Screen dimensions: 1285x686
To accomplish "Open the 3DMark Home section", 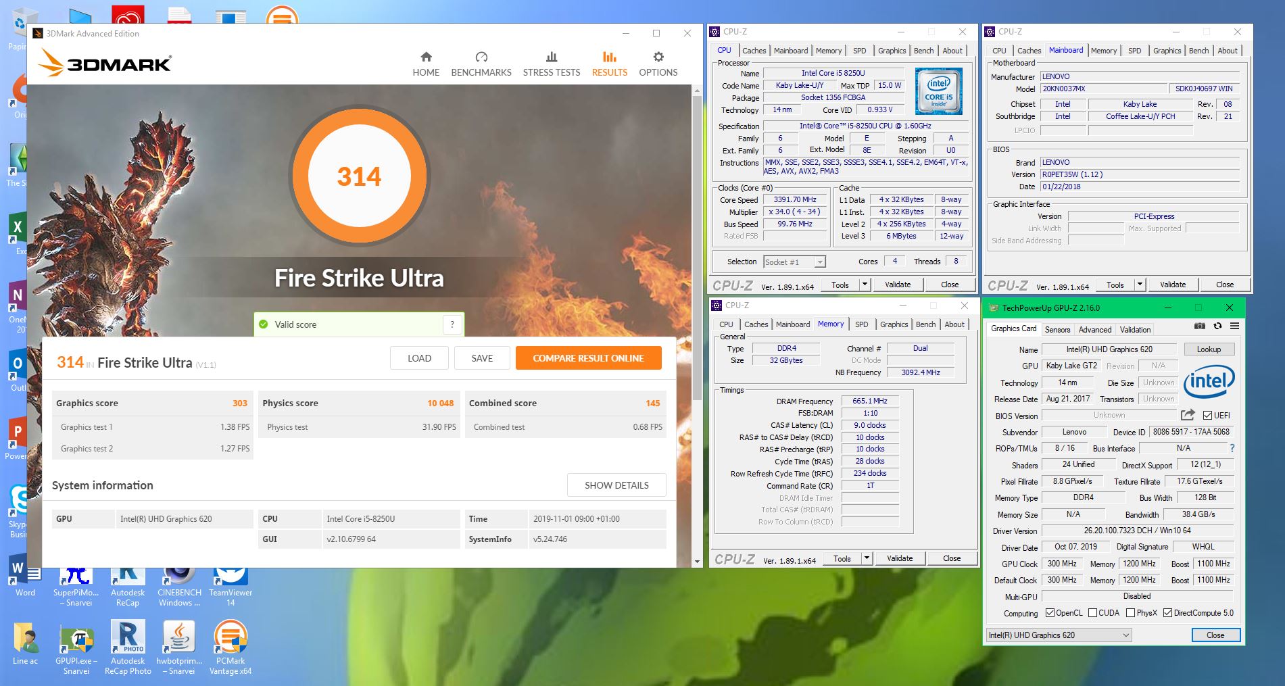I will click(x=426, y=64).
